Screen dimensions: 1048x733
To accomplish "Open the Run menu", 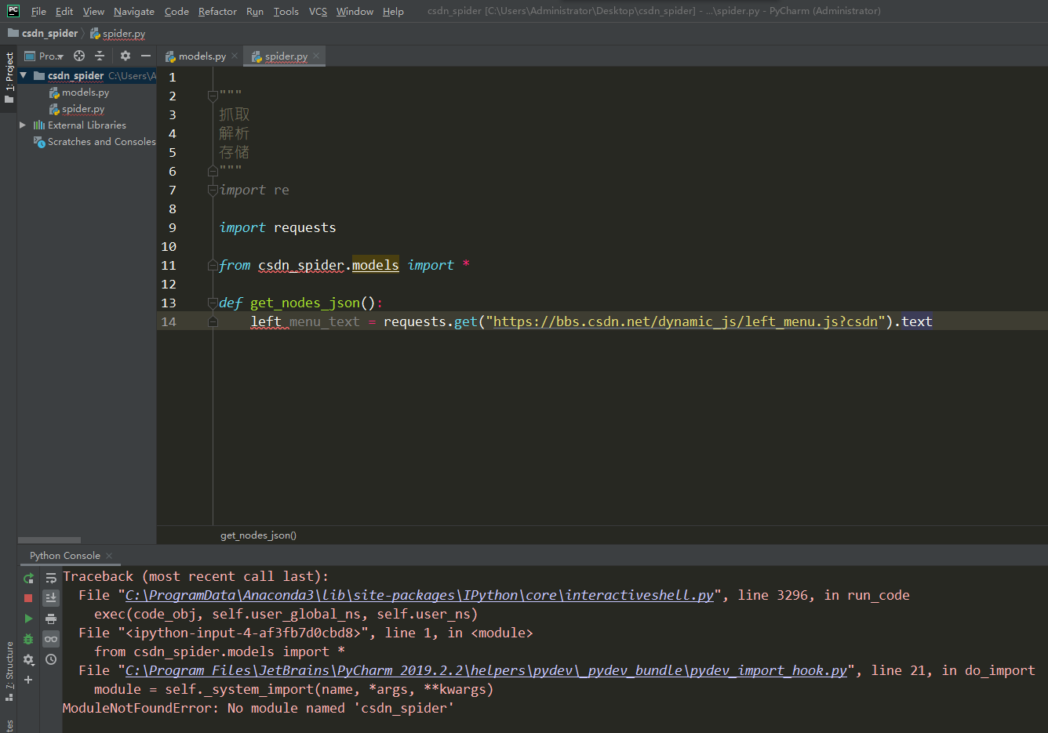I will click(x=255, y=12).
